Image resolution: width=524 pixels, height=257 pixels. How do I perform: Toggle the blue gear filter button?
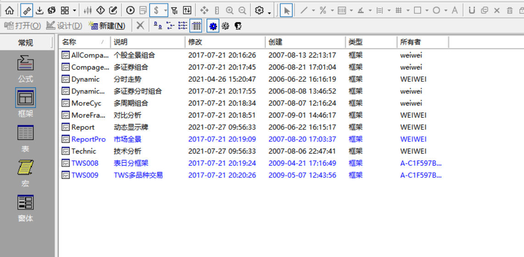(x=213, y=26)
